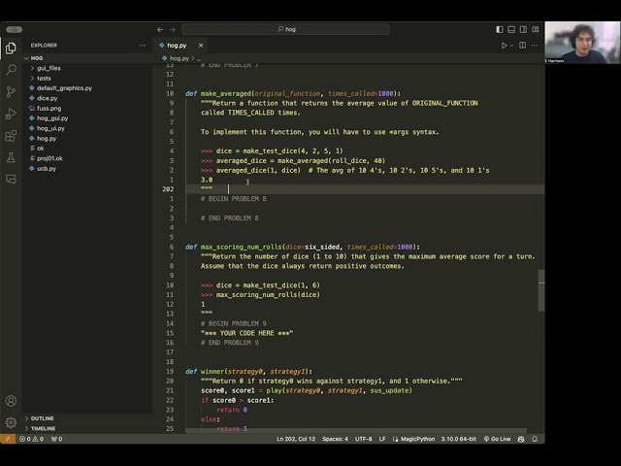The height and width of the screenshot is (466, 621).
Task: Open Customize Layout icon
Action: (x=535, y=29)
